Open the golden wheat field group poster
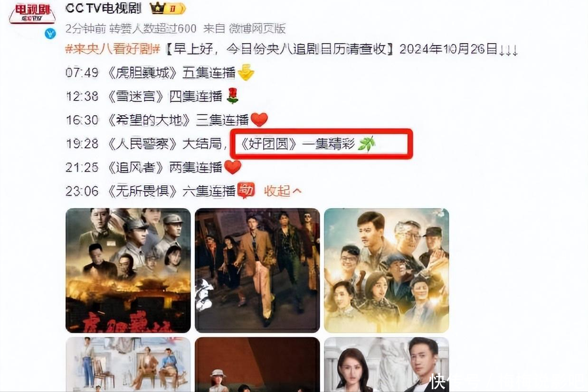Image resolution: width=588 pixels, height=392 pixels. click(387, 271)
